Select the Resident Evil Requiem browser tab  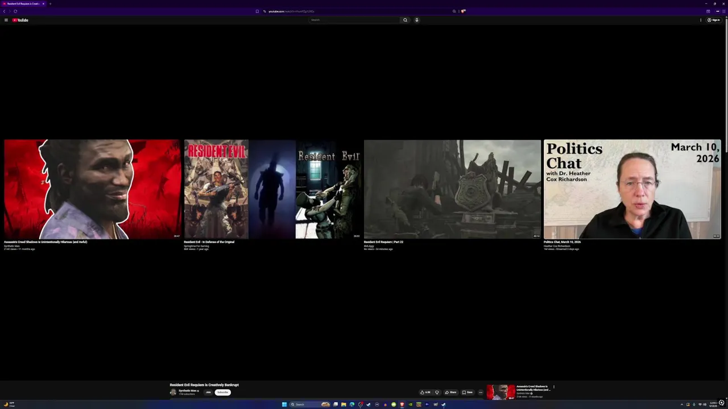point(23,3)
